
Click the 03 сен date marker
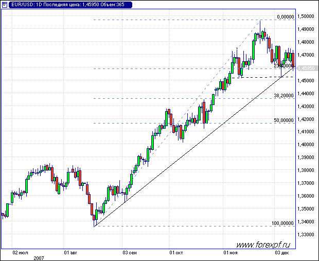[130, 253]
